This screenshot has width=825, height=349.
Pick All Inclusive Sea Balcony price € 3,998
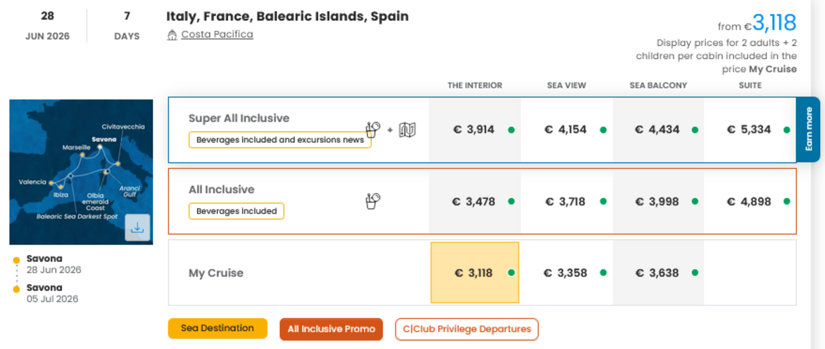click(x=658, y=202)
